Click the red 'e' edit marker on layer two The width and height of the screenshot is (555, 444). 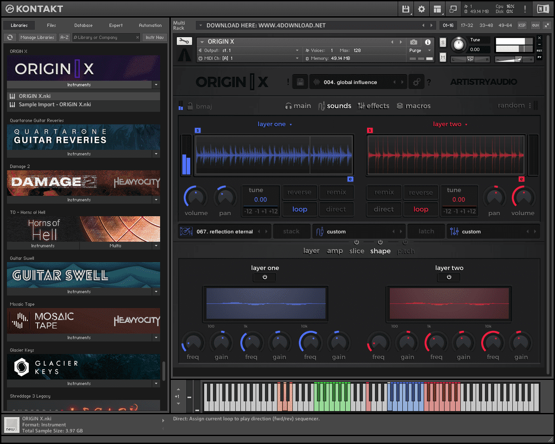pos(522,179)
